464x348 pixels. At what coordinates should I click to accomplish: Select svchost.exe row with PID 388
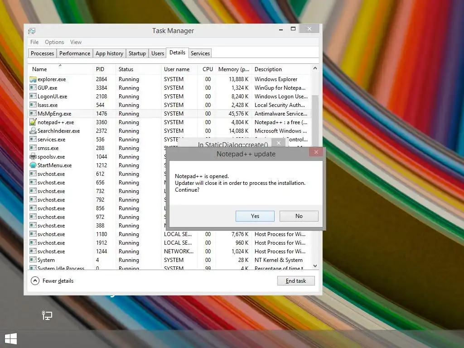(97, 226)
